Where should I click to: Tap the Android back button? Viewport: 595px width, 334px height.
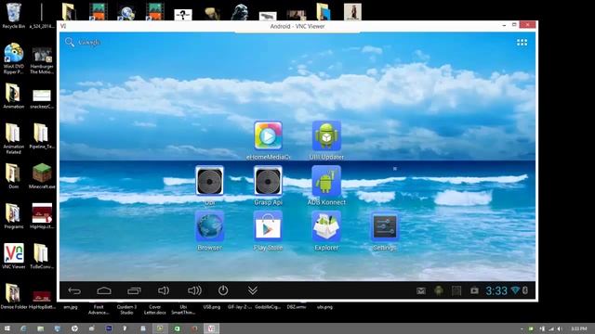74,290
